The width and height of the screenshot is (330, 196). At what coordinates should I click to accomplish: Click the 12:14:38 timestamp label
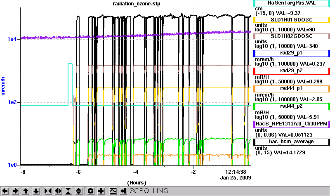(x=236, y=172)
